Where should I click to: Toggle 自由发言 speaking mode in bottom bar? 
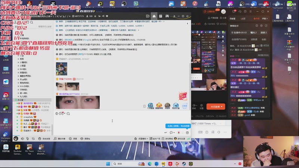44,139
